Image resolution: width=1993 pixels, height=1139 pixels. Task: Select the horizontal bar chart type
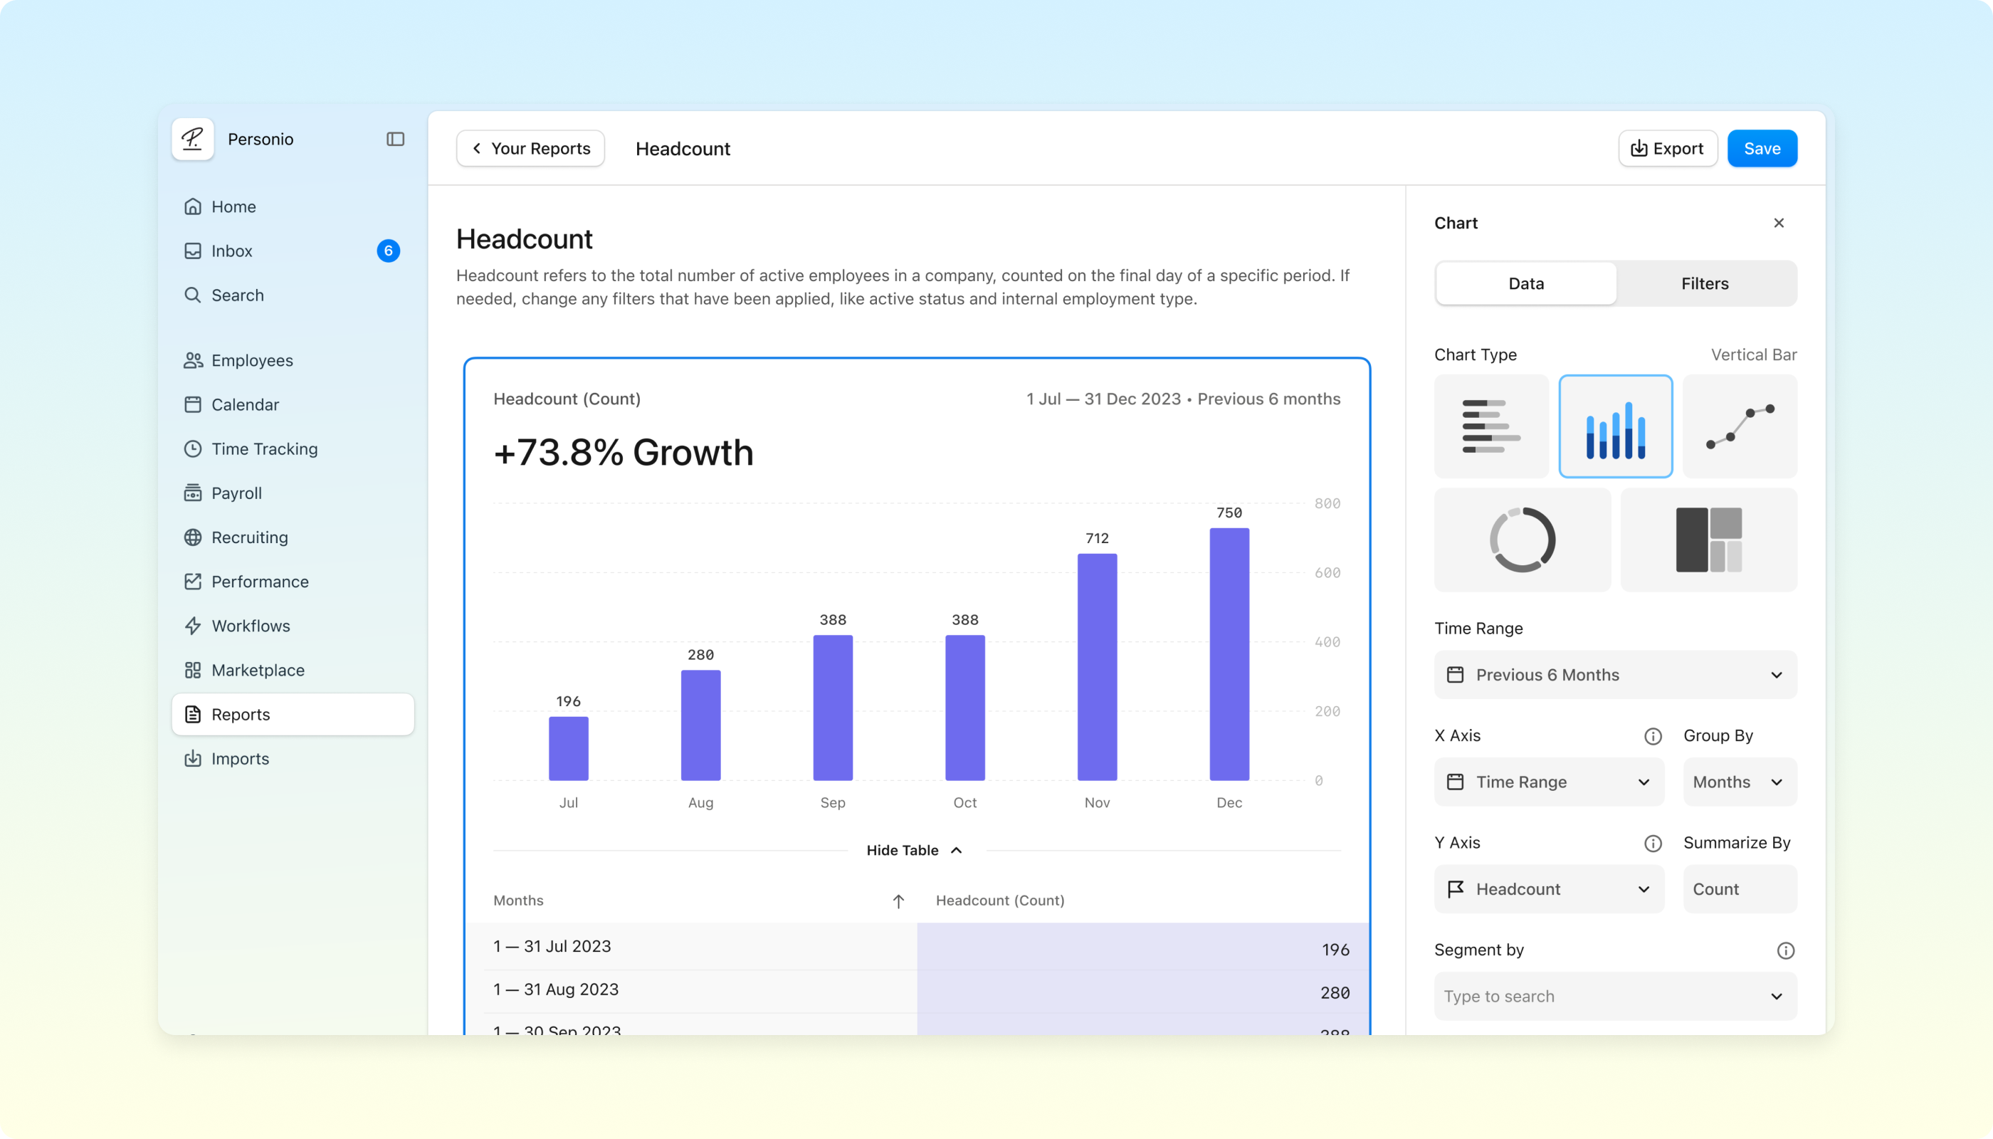tap(1491, 426)
